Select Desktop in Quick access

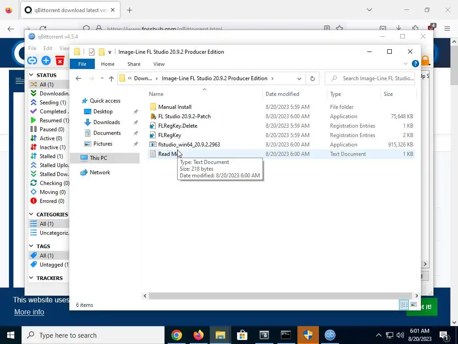tap(103, 112)
